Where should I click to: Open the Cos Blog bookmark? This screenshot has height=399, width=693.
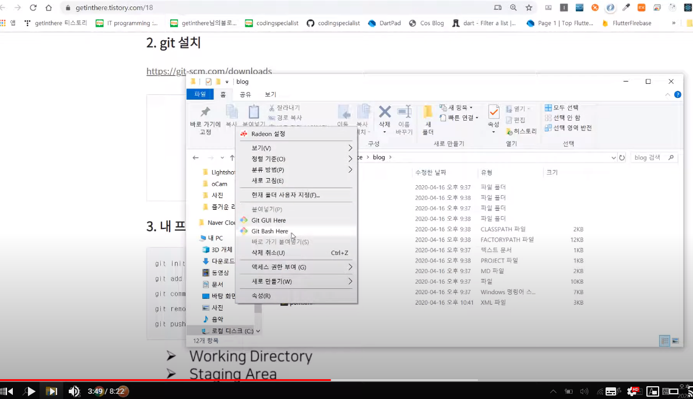tap(426, 23)
